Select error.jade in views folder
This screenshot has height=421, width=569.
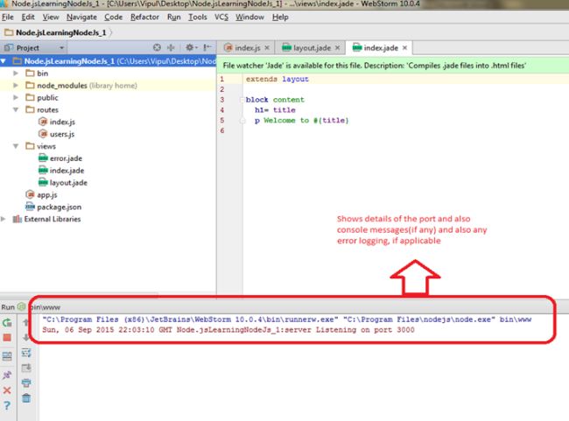(60, 158)
